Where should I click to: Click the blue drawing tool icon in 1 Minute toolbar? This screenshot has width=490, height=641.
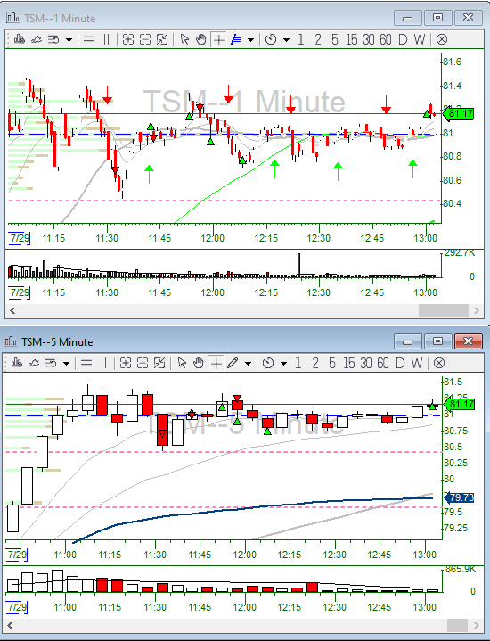(x=236, y=39)
